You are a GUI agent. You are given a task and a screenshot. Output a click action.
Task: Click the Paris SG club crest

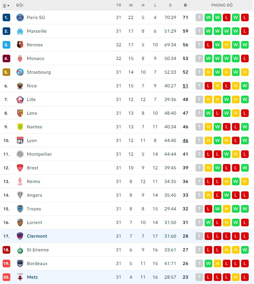20,17
